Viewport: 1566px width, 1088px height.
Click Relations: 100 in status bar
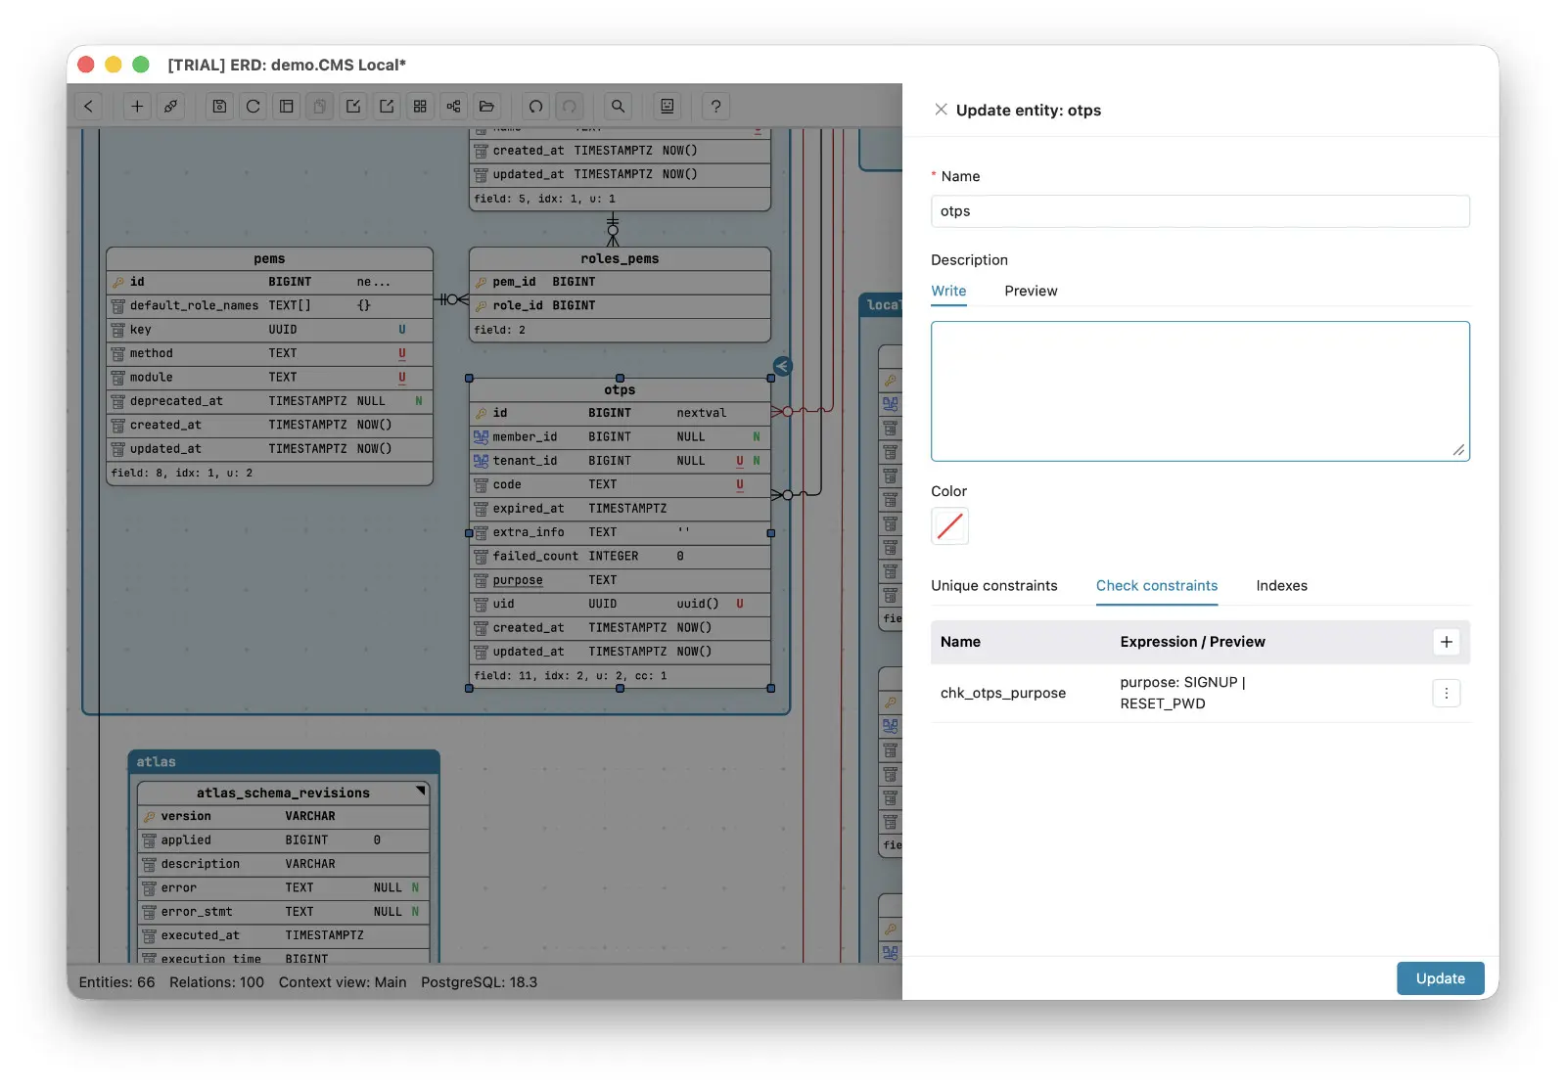tap(216, 982)
